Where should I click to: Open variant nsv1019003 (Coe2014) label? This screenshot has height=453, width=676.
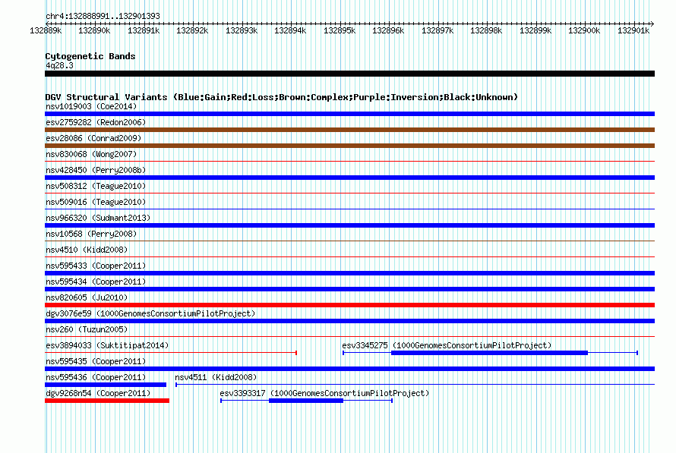click(91, 106)
